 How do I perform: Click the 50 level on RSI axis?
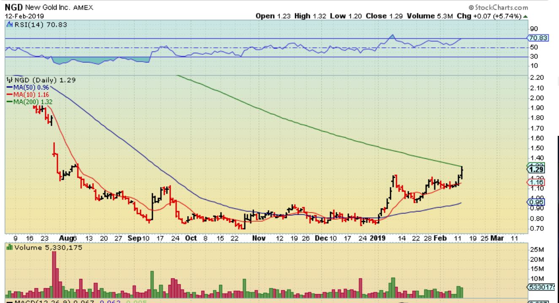pyautogui.click(x=534, y=47)
